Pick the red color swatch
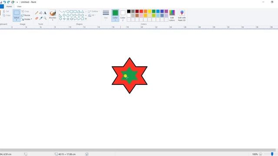 coord(141,11)
